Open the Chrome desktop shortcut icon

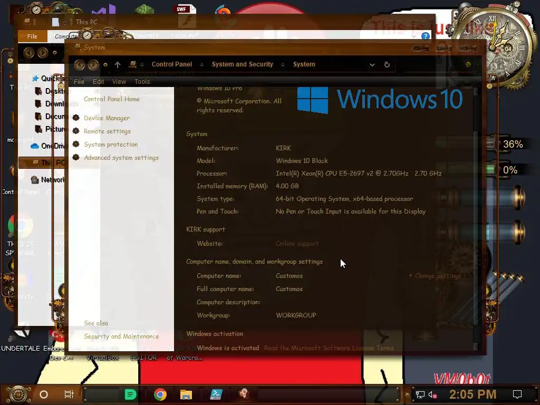point(21,226)
